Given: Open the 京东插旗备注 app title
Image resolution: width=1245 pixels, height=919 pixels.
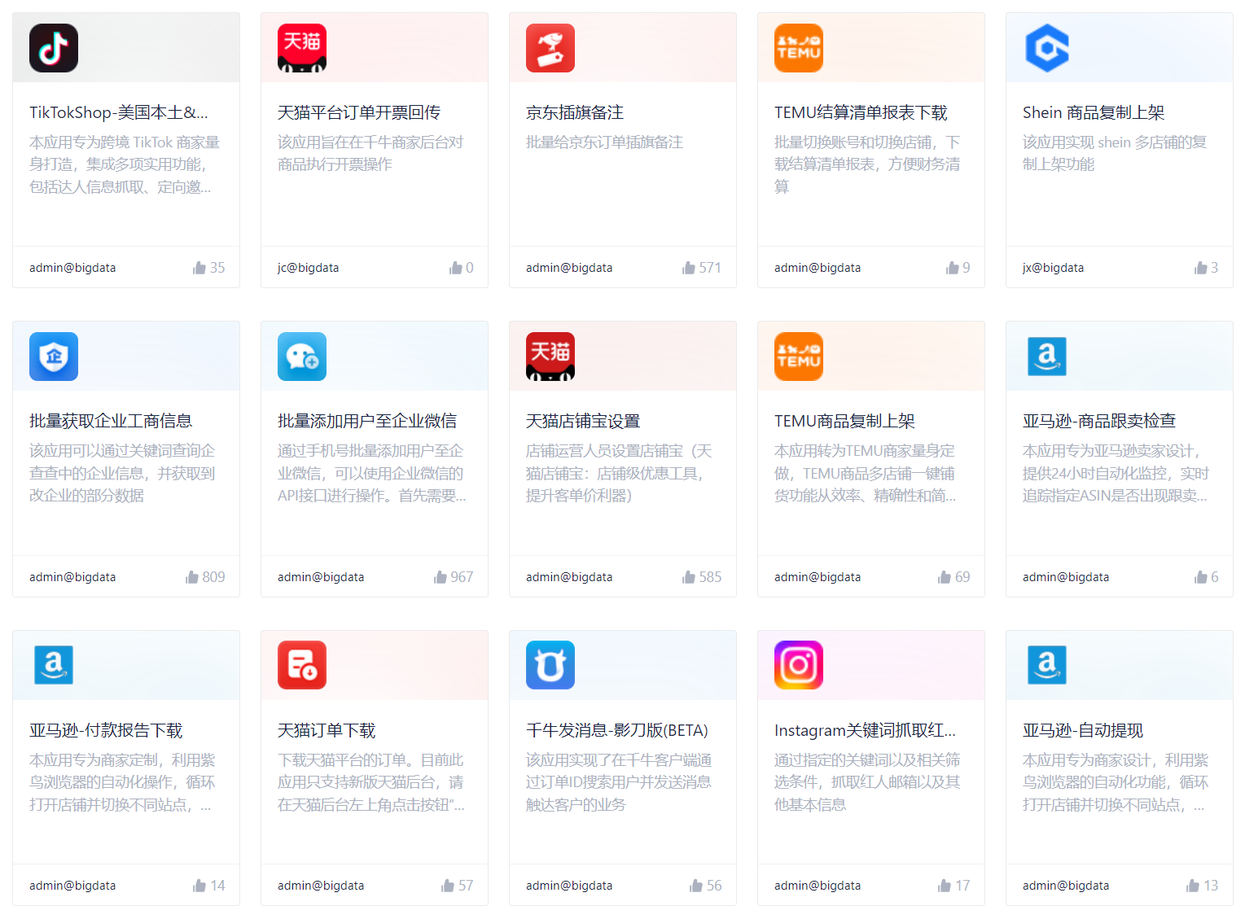Looking at the screenshot, I should click(x=575, y=112).
